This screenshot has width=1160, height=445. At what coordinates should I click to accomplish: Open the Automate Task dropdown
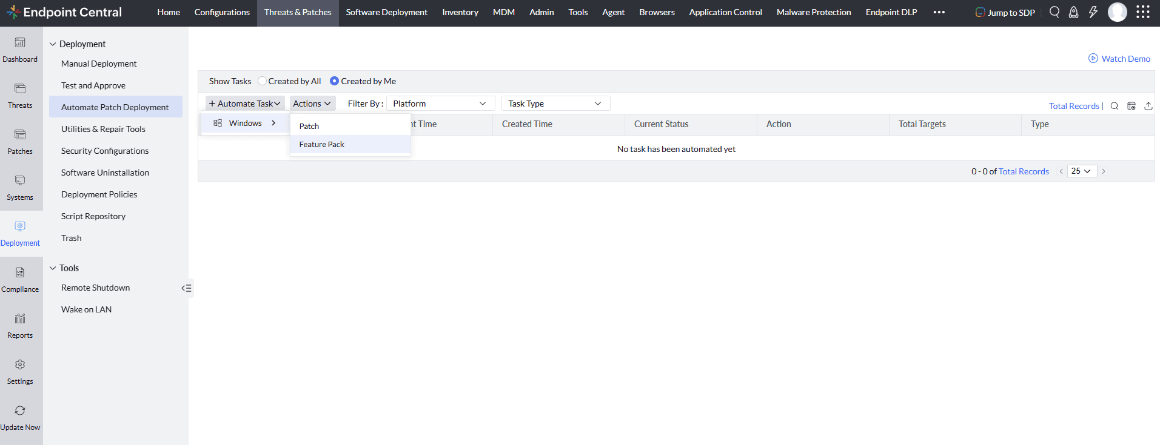(x=245, y=104)
